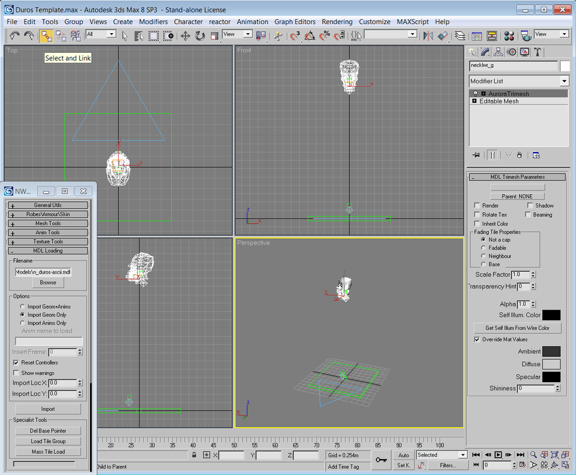Click Del Base Pointer button

[48, 431]
